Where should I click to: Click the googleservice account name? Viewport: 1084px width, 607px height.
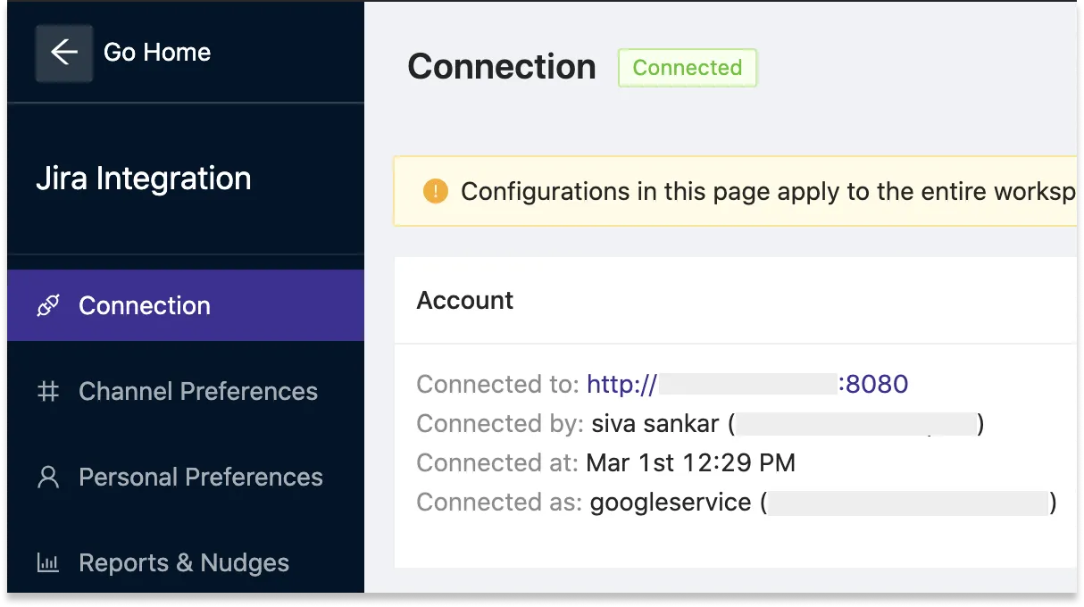point(670,503)
